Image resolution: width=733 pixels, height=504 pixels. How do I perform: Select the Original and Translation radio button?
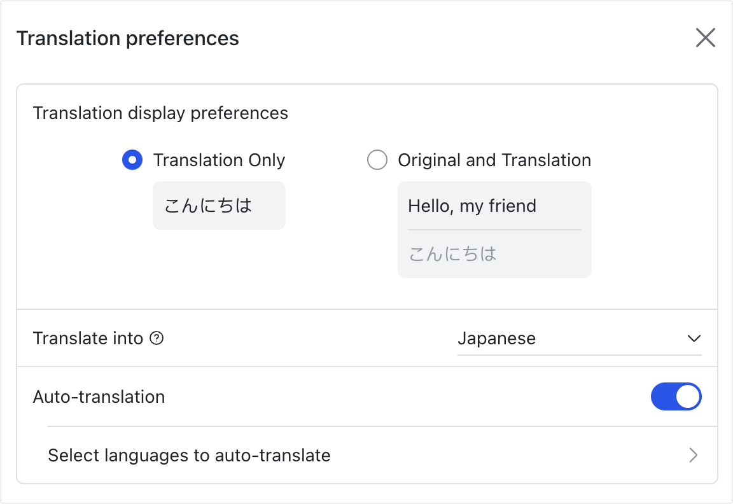point(377,160)
